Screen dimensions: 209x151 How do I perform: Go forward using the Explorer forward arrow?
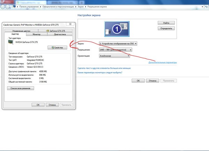[x=8, y=7]
